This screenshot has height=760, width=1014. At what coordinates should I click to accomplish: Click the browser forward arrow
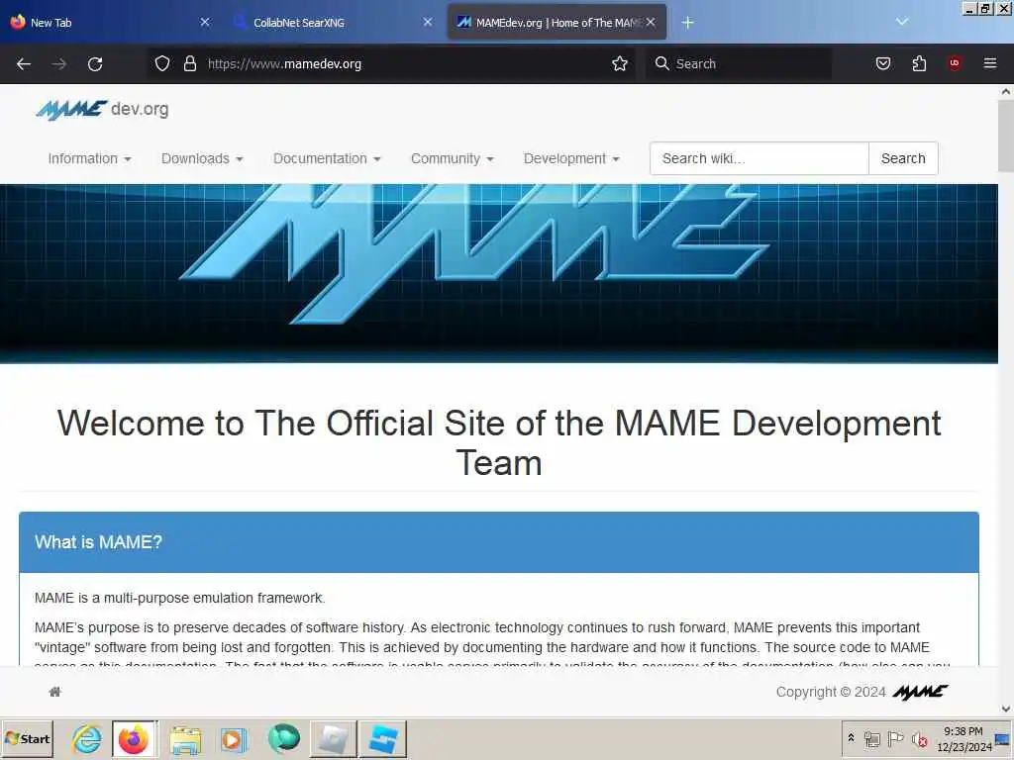point(59,64)
